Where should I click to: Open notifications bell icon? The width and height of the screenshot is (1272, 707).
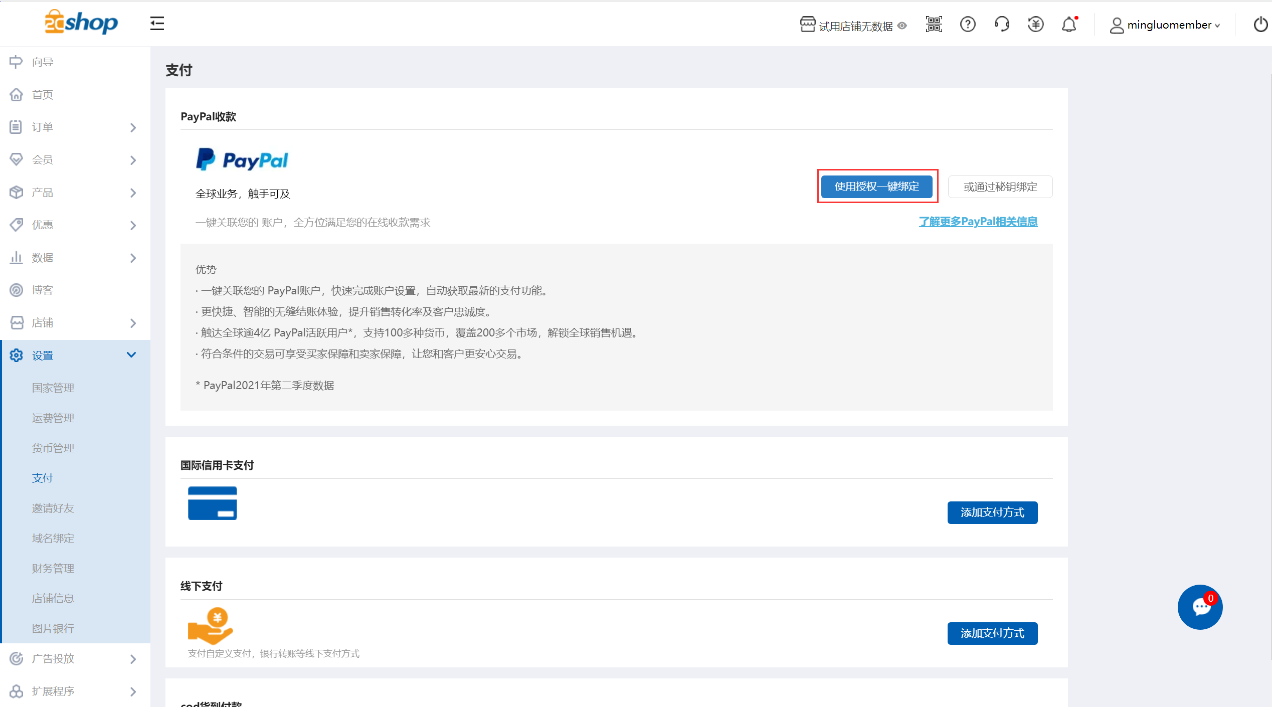1069,24
